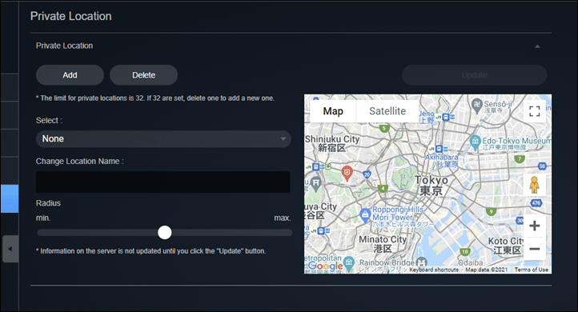The image size is (578, 312).
Task: Open Terms of Use link
Action: point(532,270)
